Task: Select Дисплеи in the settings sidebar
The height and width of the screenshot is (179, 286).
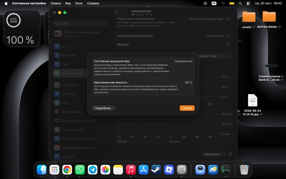Action: point(80,94)
